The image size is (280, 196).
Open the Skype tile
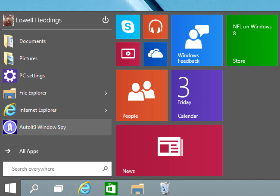[128, 27]
